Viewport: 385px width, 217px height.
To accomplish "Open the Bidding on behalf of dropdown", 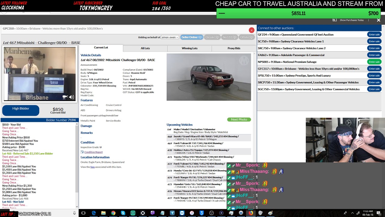I will [170, 37].
